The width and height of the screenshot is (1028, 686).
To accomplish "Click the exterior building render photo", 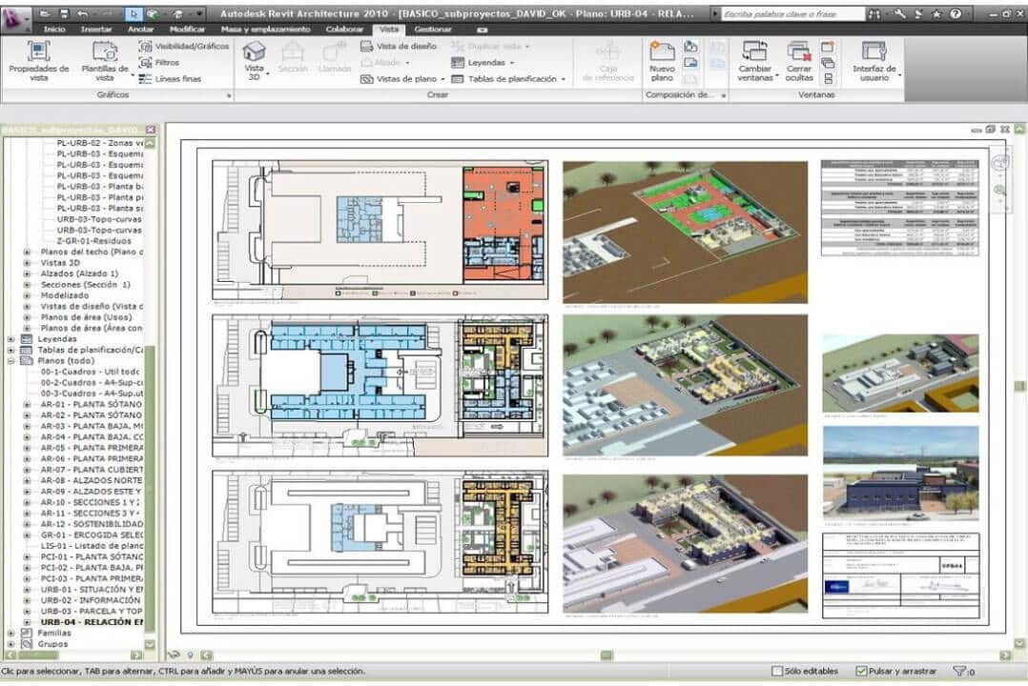I will pyautogui.click(x=901, y=474).
